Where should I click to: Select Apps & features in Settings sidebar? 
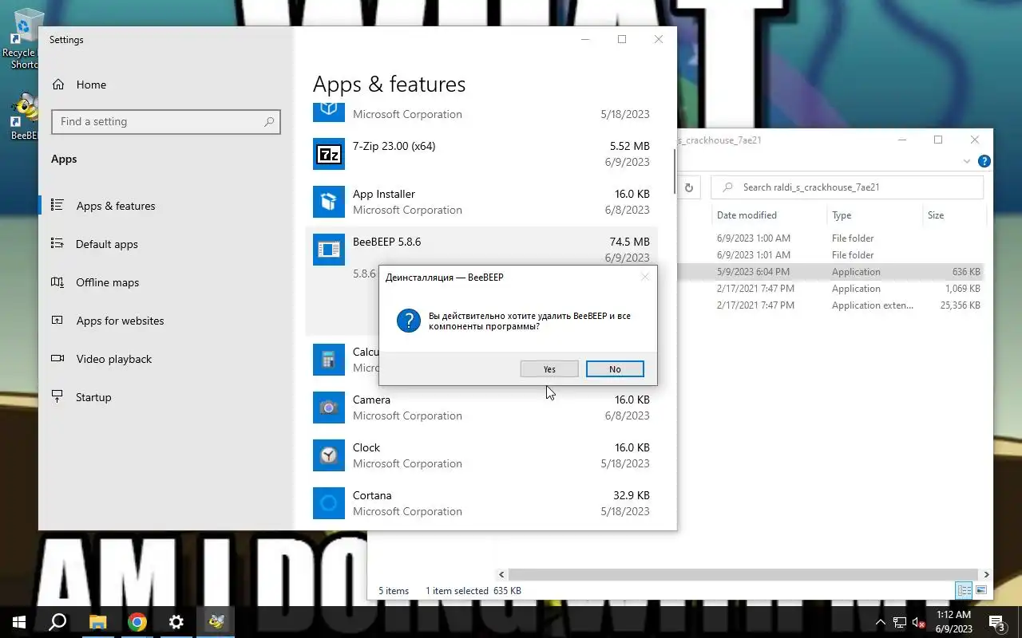click(166, 206)
